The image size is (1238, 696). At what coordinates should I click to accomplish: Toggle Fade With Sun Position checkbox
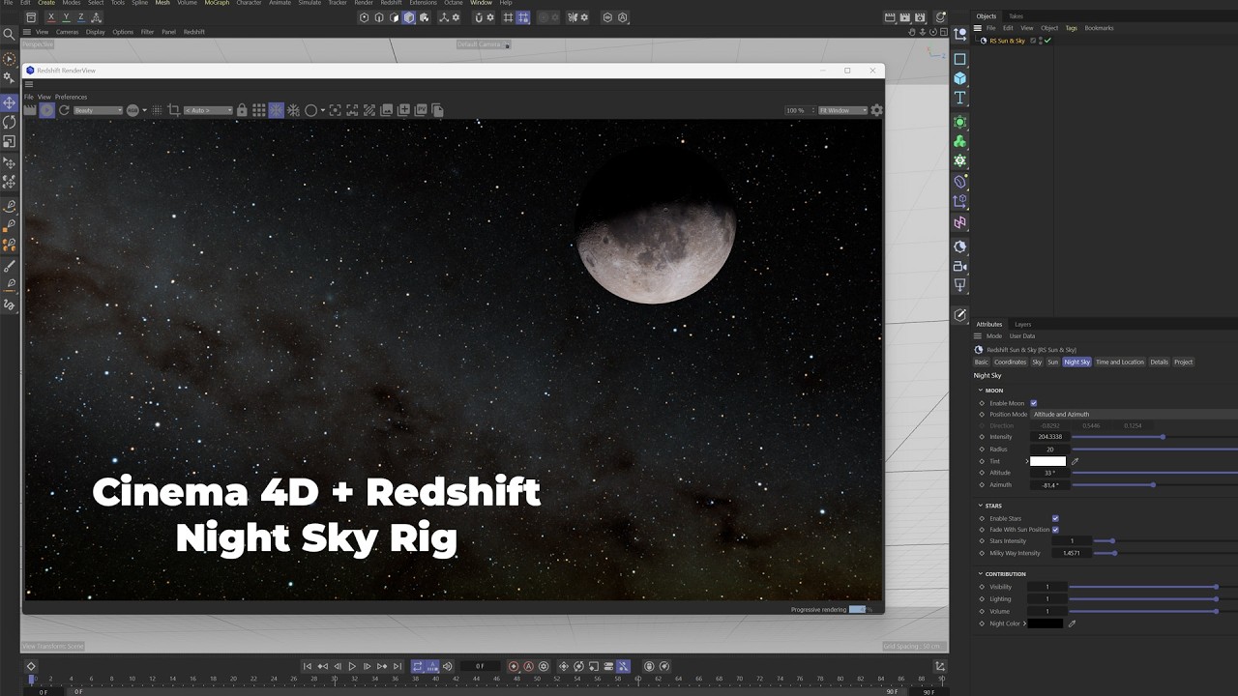[x=1055, y=530]
